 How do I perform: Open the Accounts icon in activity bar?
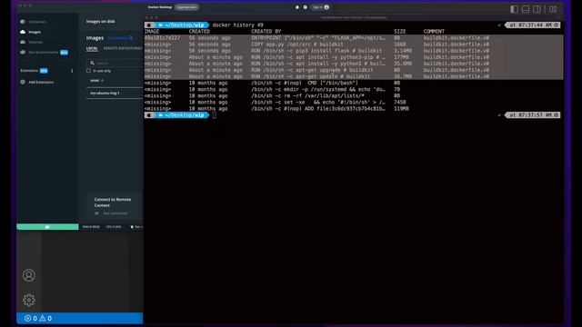tap(29, 275)
